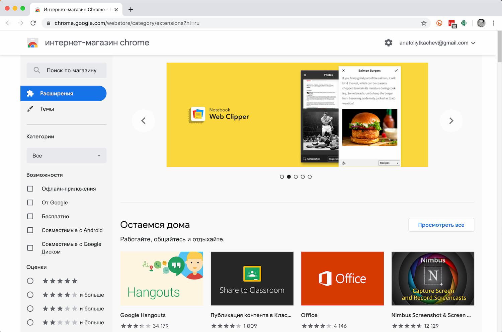Screen dimensions: 502x332
Task: Select four stars и больше rating
Action: tap(30, 295)
